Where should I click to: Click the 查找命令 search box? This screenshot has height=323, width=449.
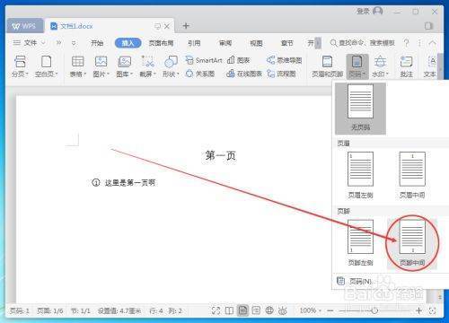(x=363, y=43)
